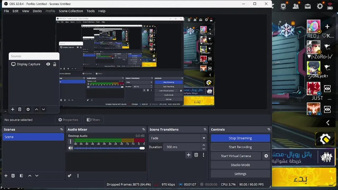Open yellow gear mode settings in game

325,139
